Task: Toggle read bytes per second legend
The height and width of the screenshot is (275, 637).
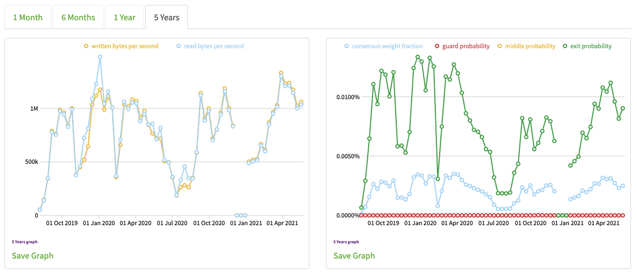Action: [x=210, y=46]
